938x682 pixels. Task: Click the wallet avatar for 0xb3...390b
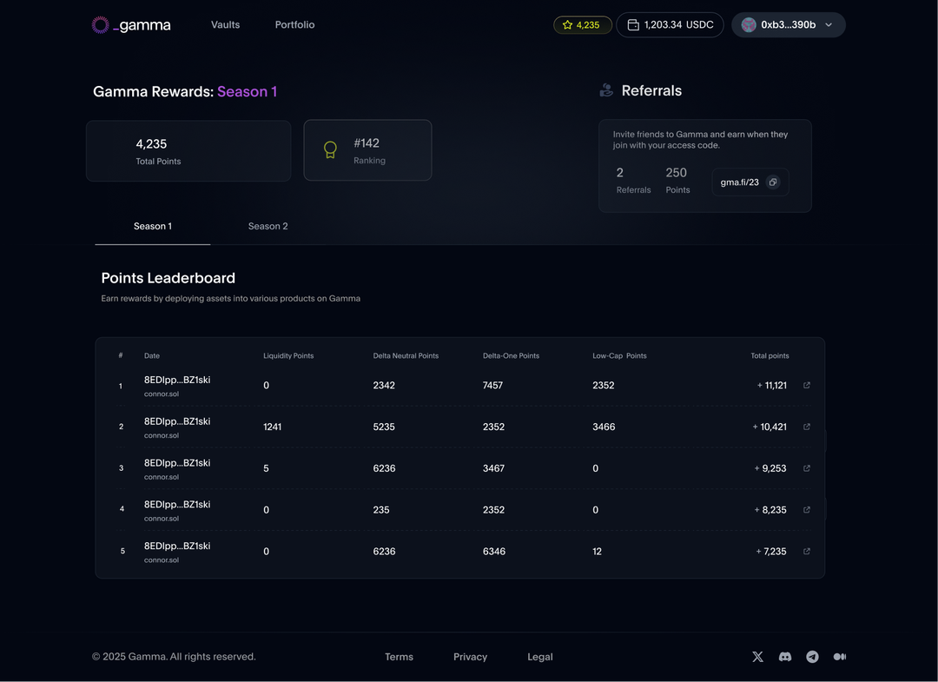749,25
